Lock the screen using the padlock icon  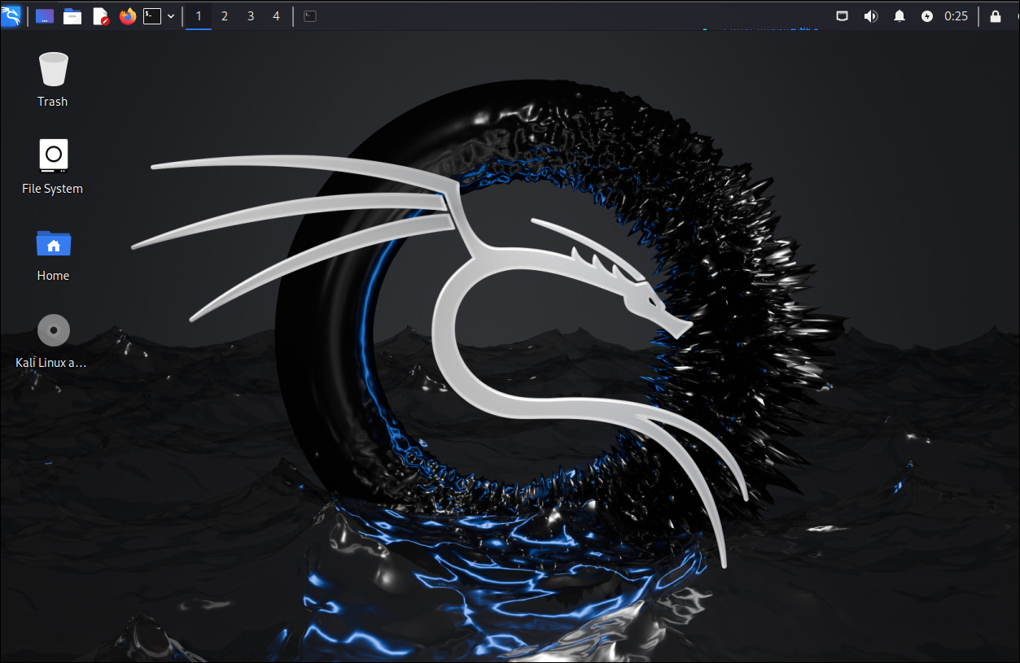pos(995,15)
